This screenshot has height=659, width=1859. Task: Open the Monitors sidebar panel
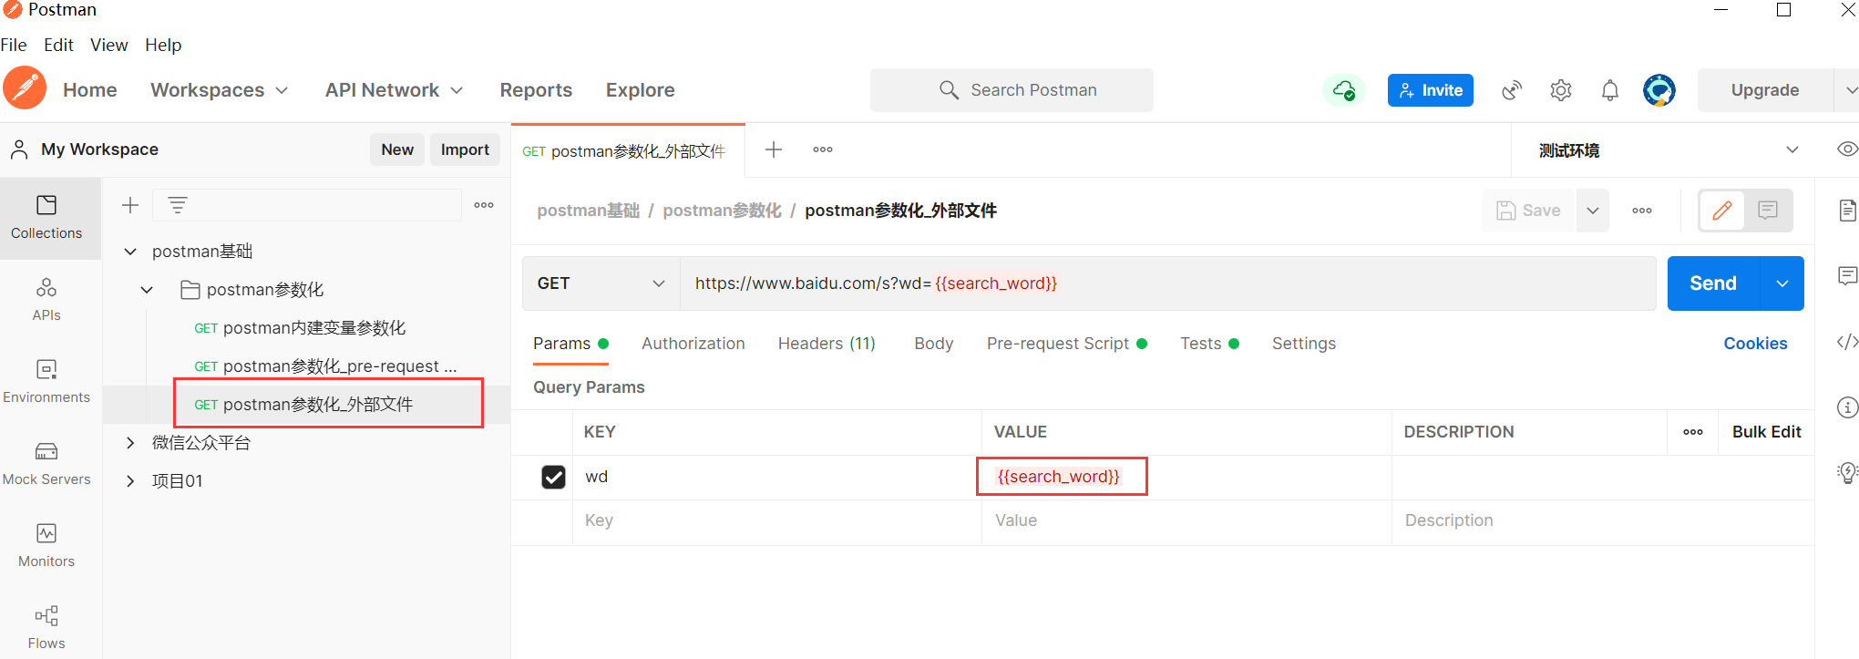coord(46,544)
